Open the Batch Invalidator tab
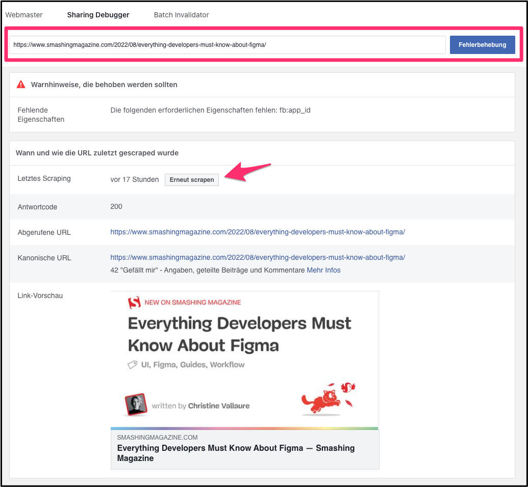Viewport: 528px width, 487px height. pos(181,15)
